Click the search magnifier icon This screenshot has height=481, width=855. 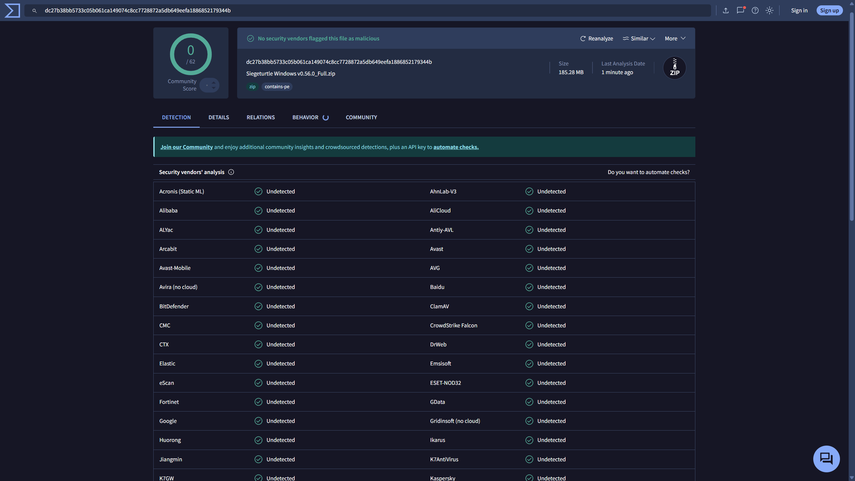tap(34, 11)
